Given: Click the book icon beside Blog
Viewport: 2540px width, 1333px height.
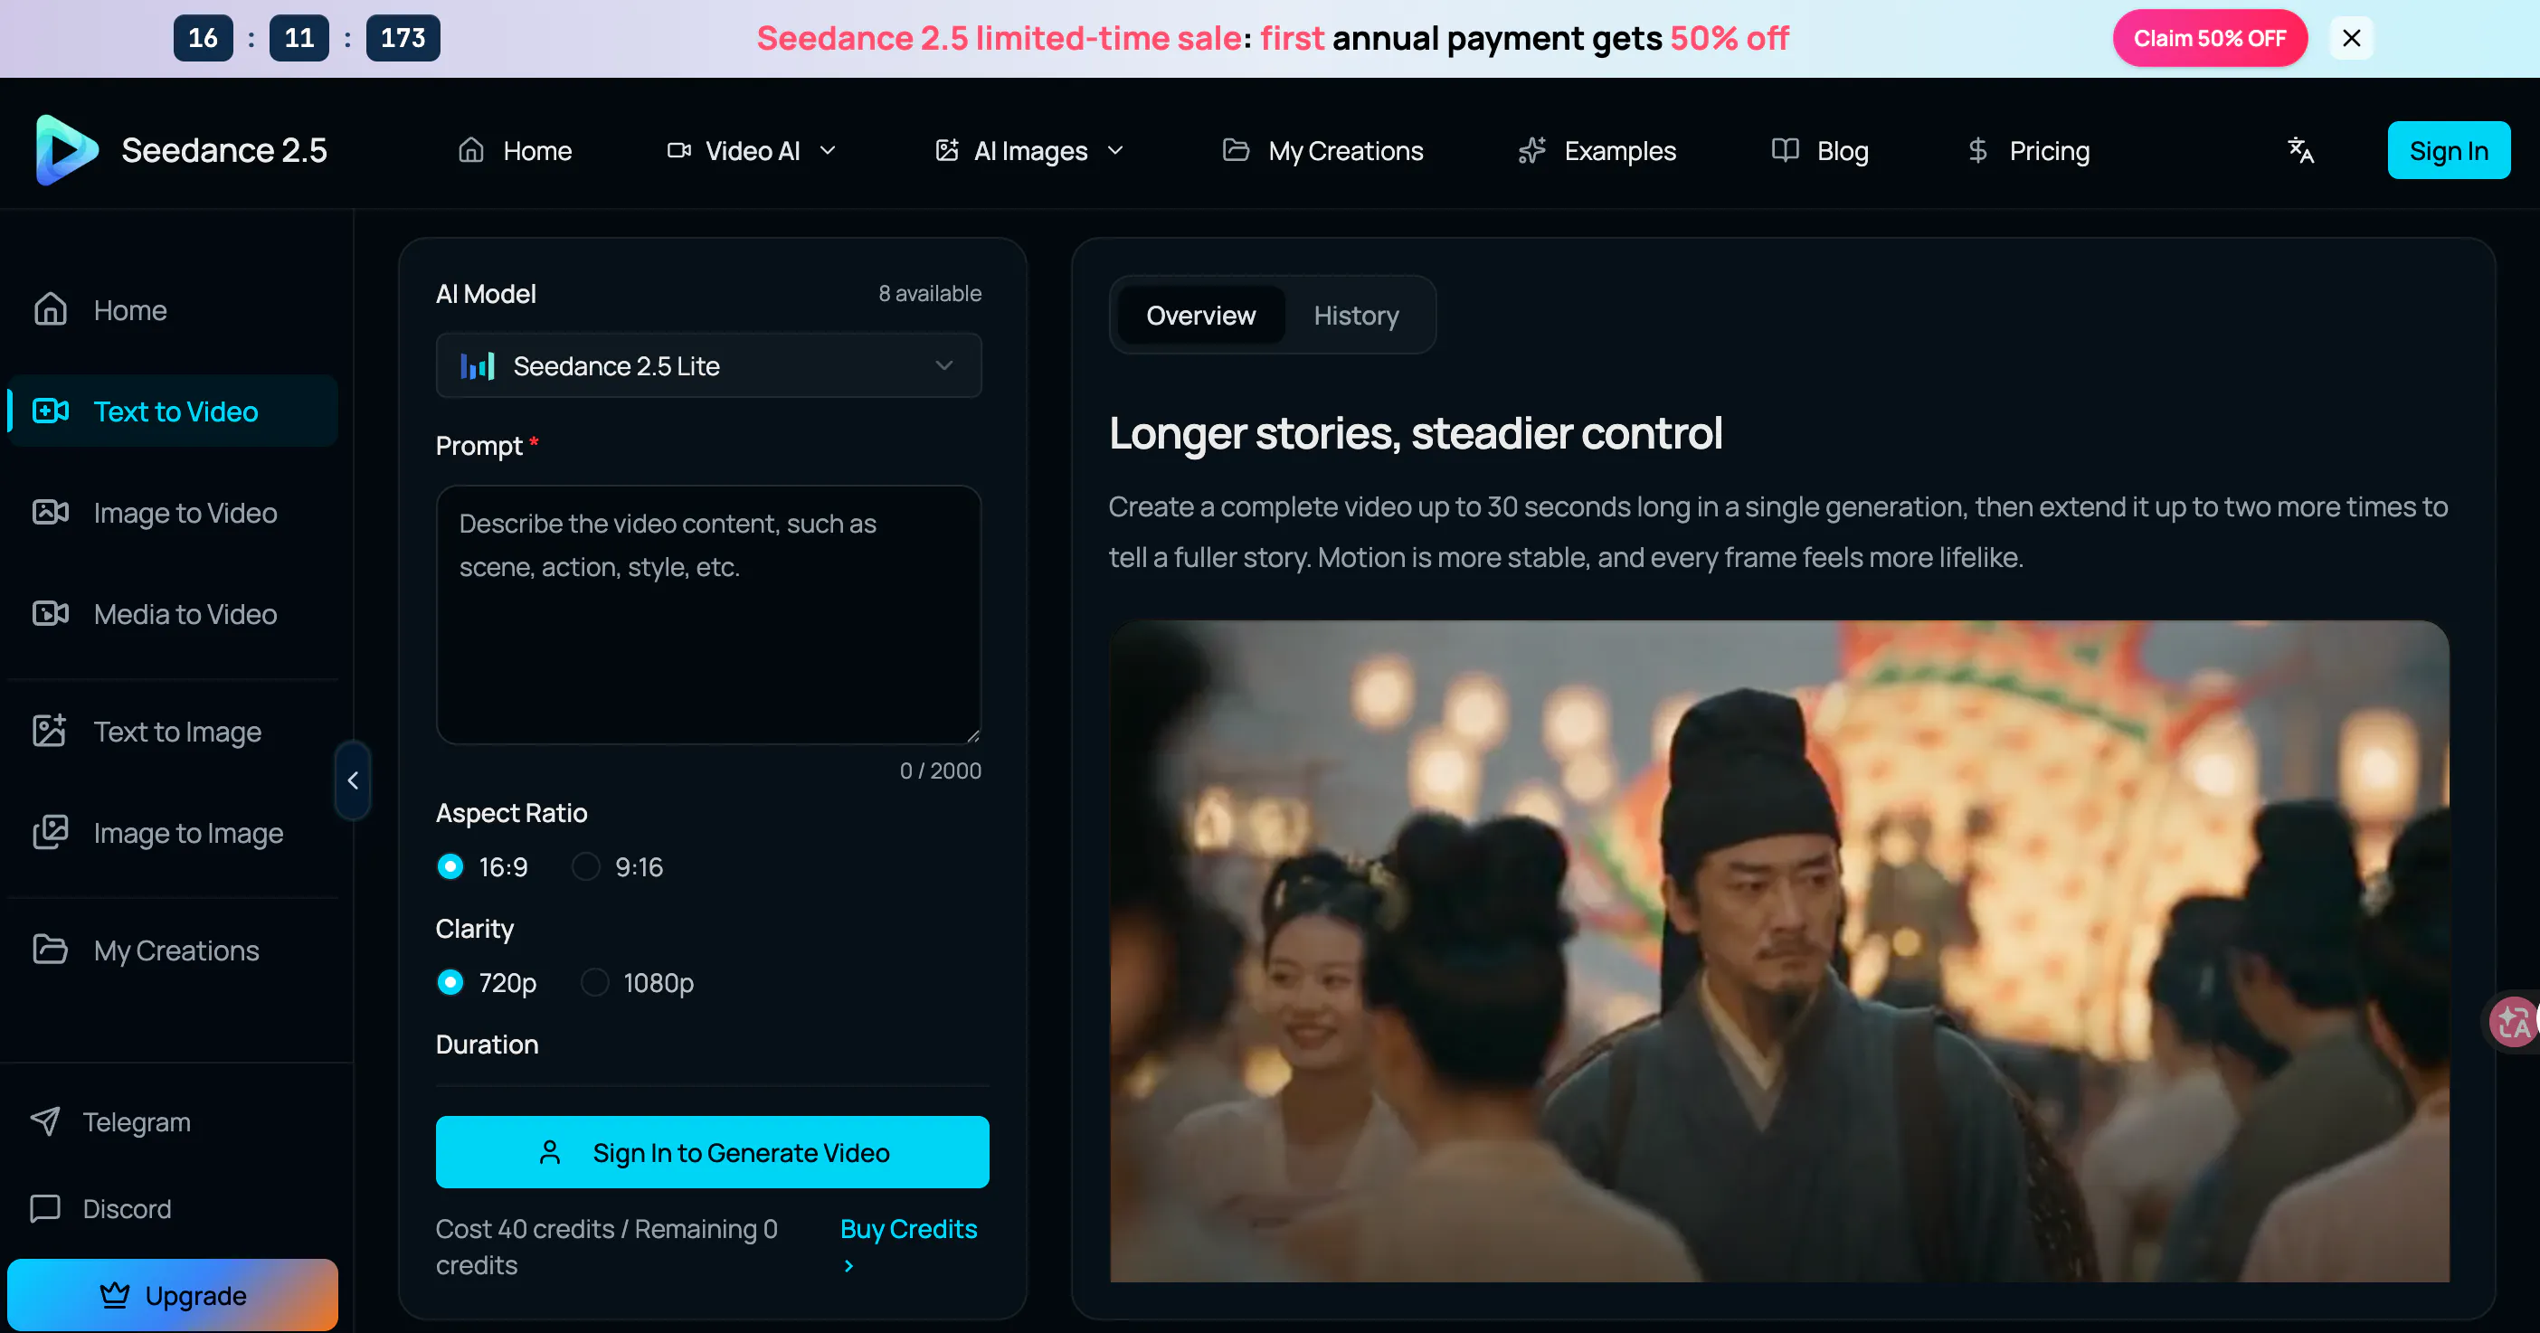Looking at the screenshot, I should (1785, 150).
